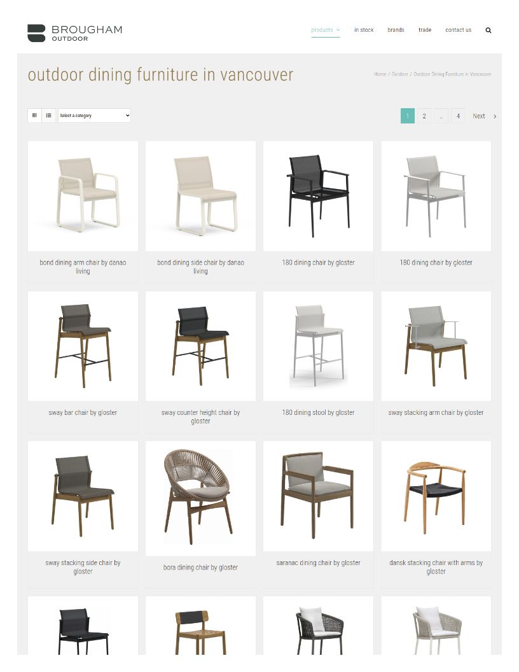Open the in stock menu item

364,30
